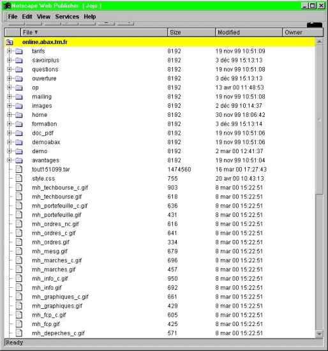The height and width of the screenshot is (351, 328).
Task: Click the mh_techbourse_c.gif file icon
Action: [x=19, y=188]
